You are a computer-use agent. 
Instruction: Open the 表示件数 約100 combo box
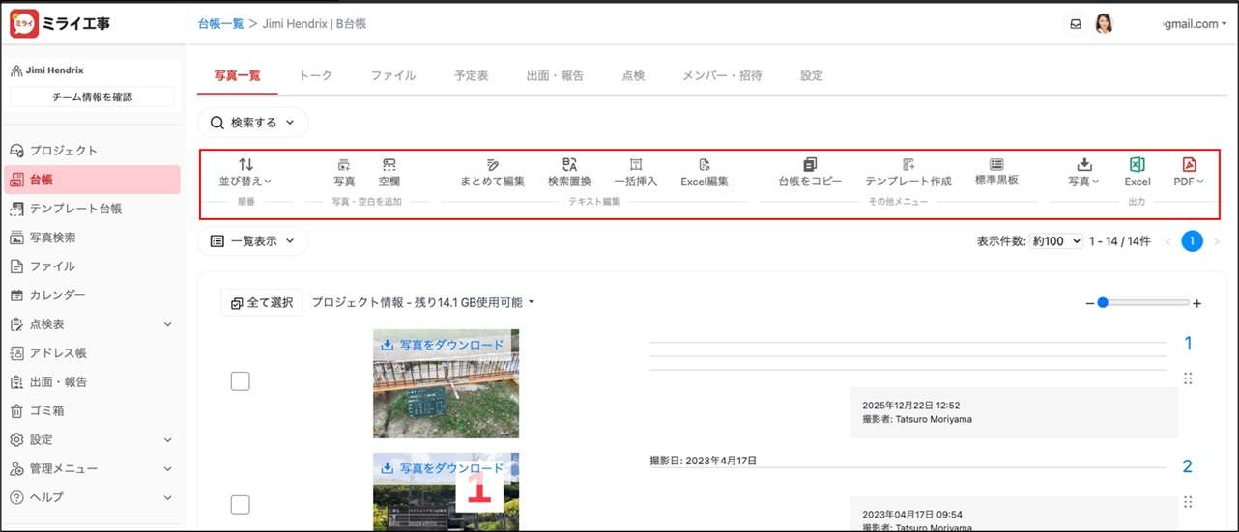point(1055,241)
